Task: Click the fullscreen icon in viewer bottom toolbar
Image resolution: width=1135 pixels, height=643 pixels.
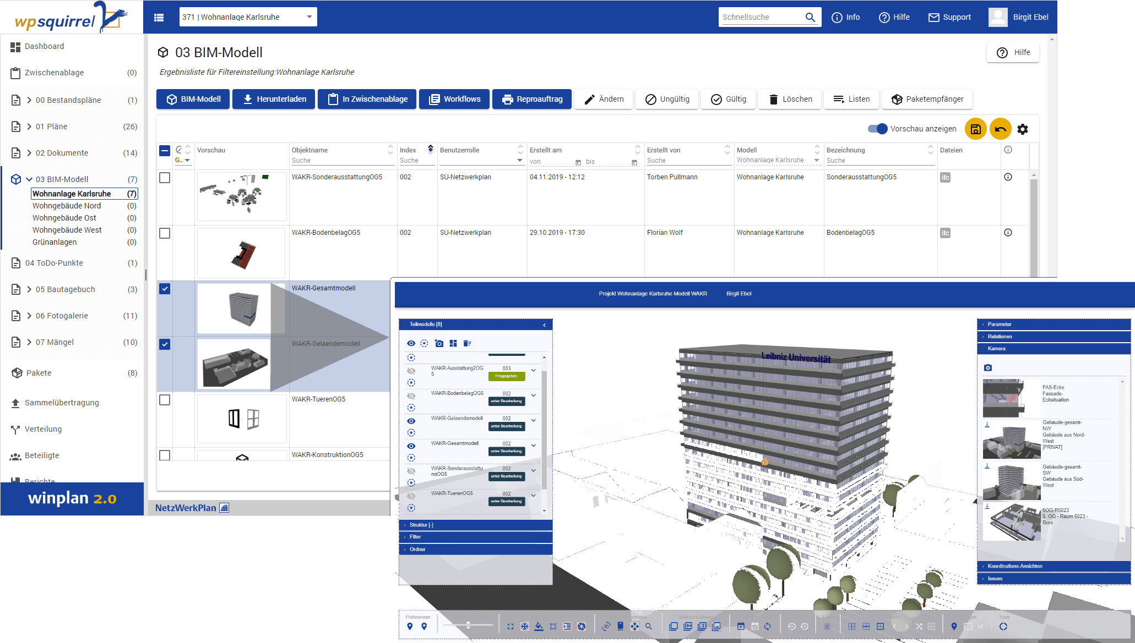Action: click(511, 626)
